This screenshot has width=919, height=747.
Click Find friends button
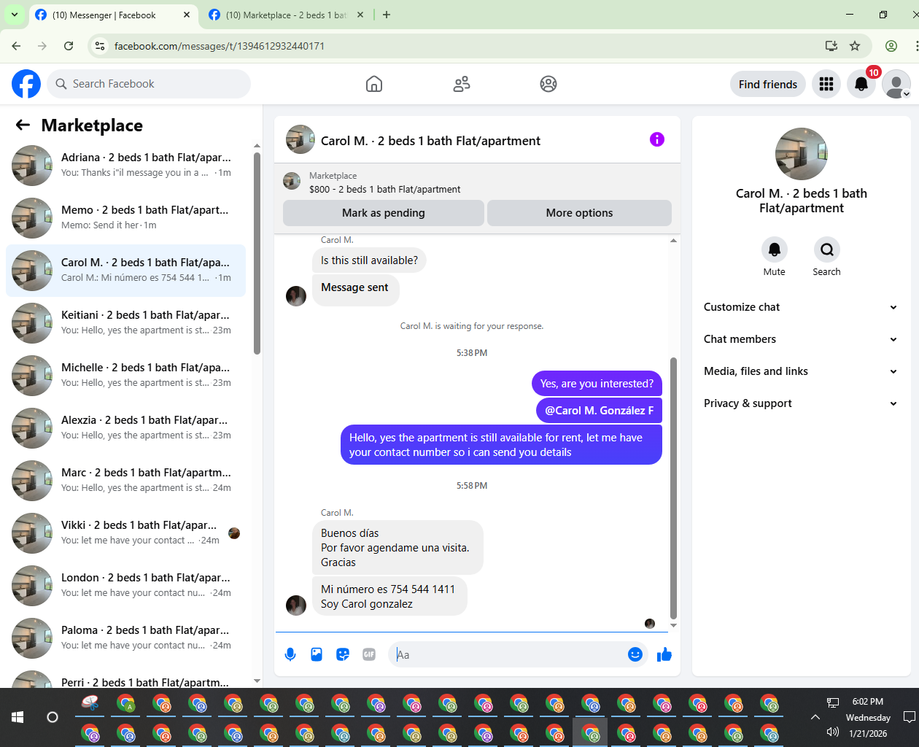tap(768, 85)
